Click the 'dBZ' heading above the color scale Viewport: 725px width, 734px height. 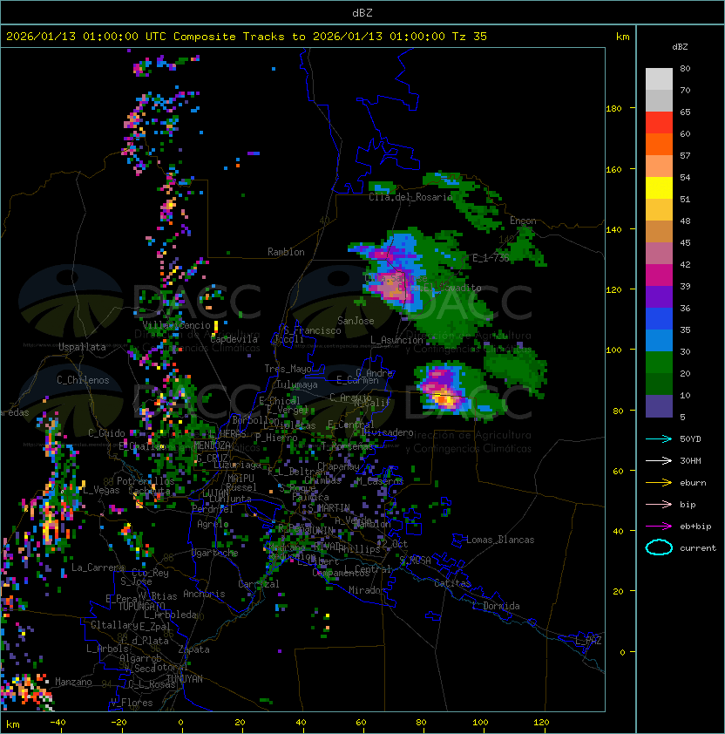click(x=680, y=47)
